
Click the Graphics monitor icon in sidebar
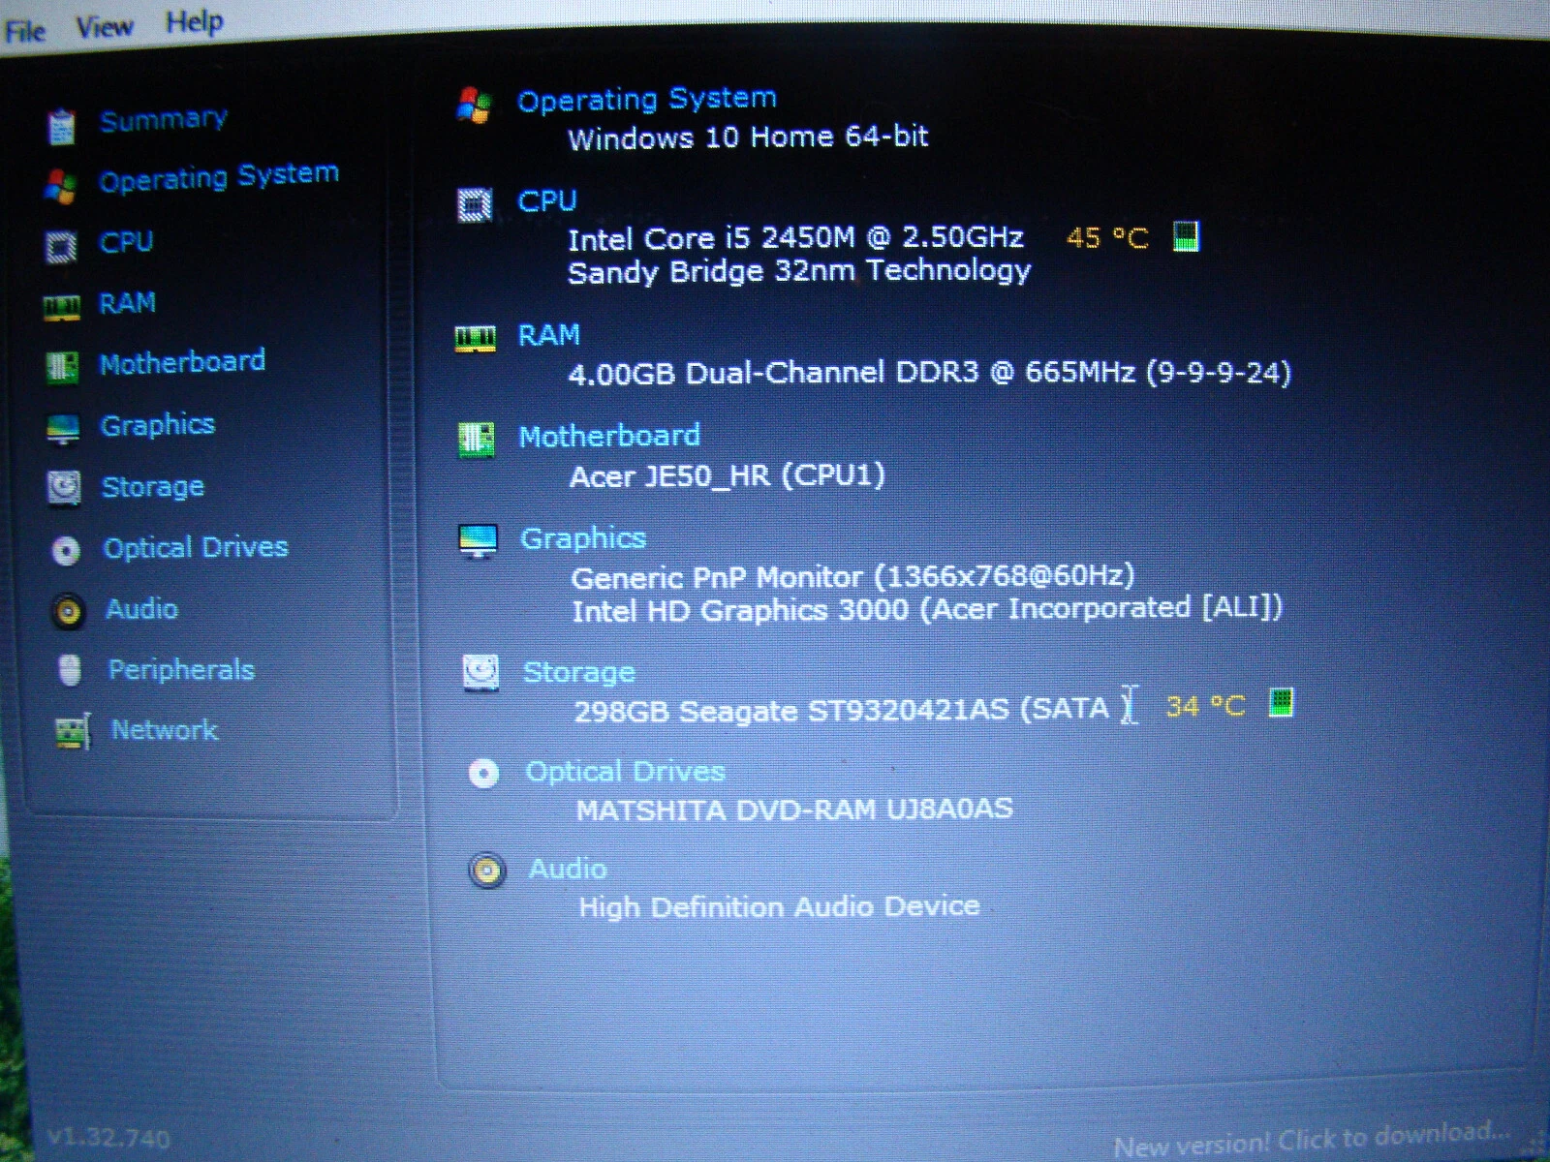(63, 428)
